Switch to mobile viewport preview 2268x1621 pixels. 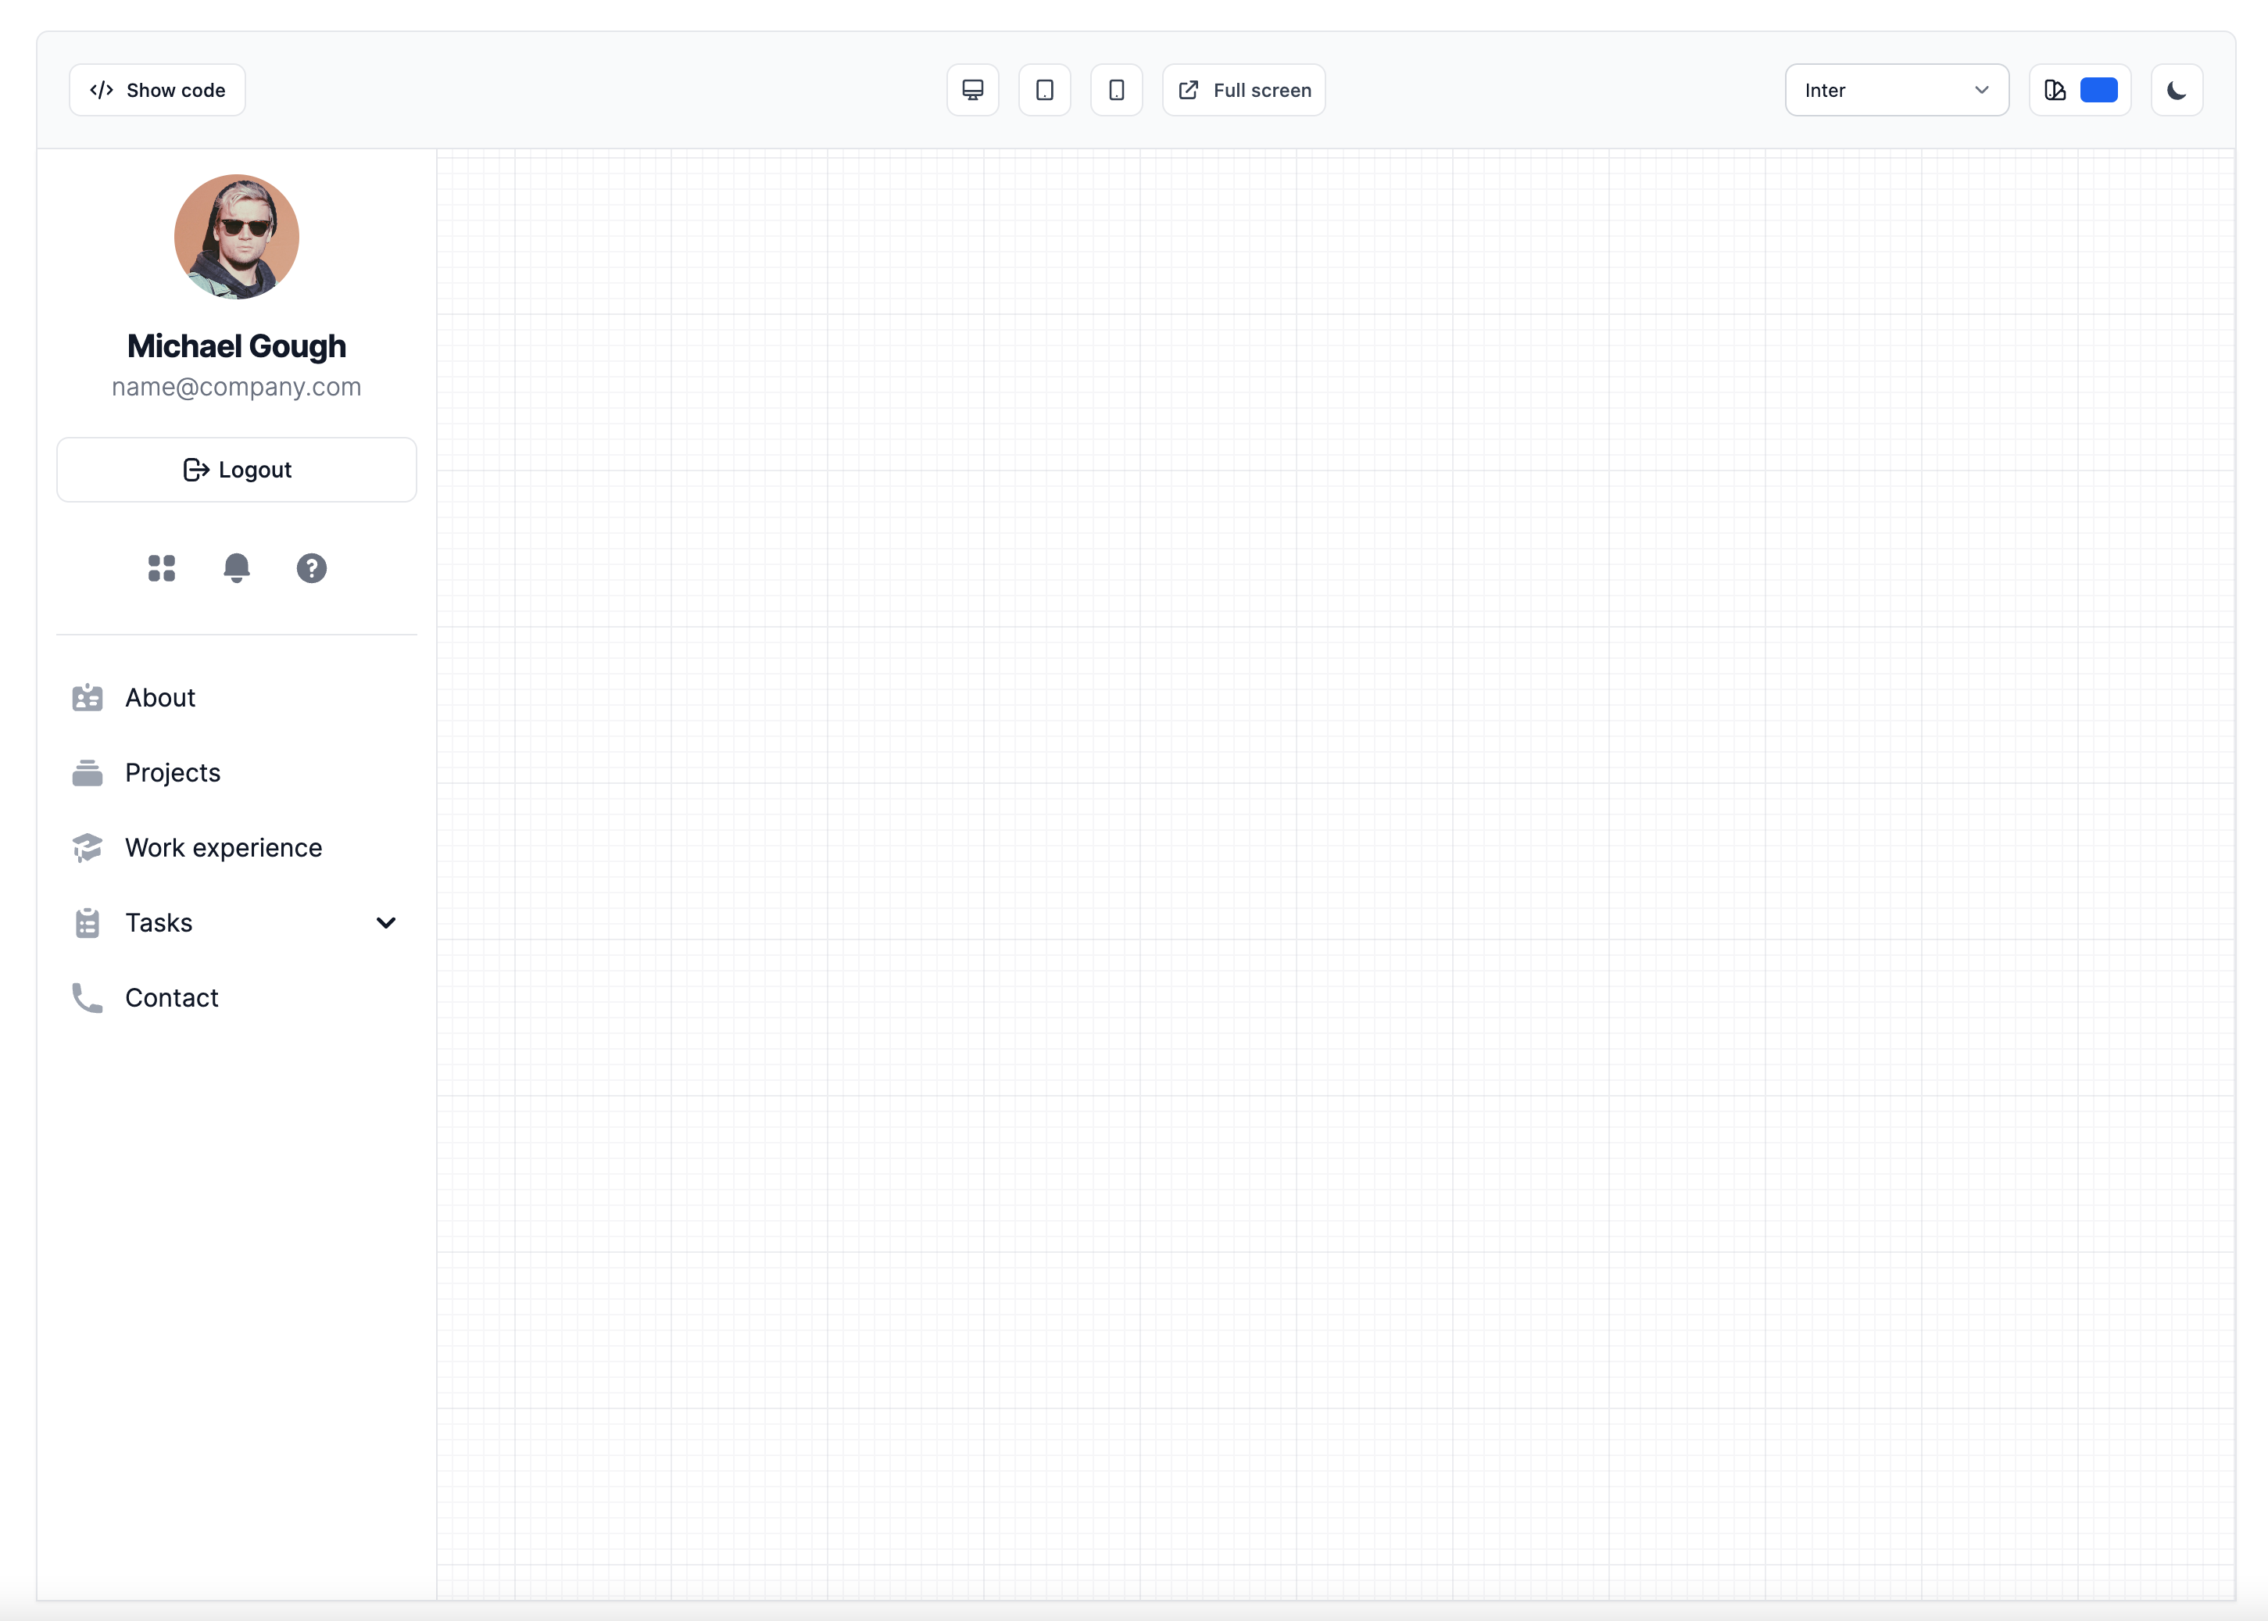click(1115, 90)
